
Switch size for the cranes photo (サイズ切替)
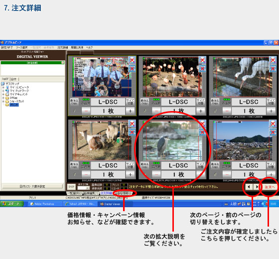(x=271, y=102)
